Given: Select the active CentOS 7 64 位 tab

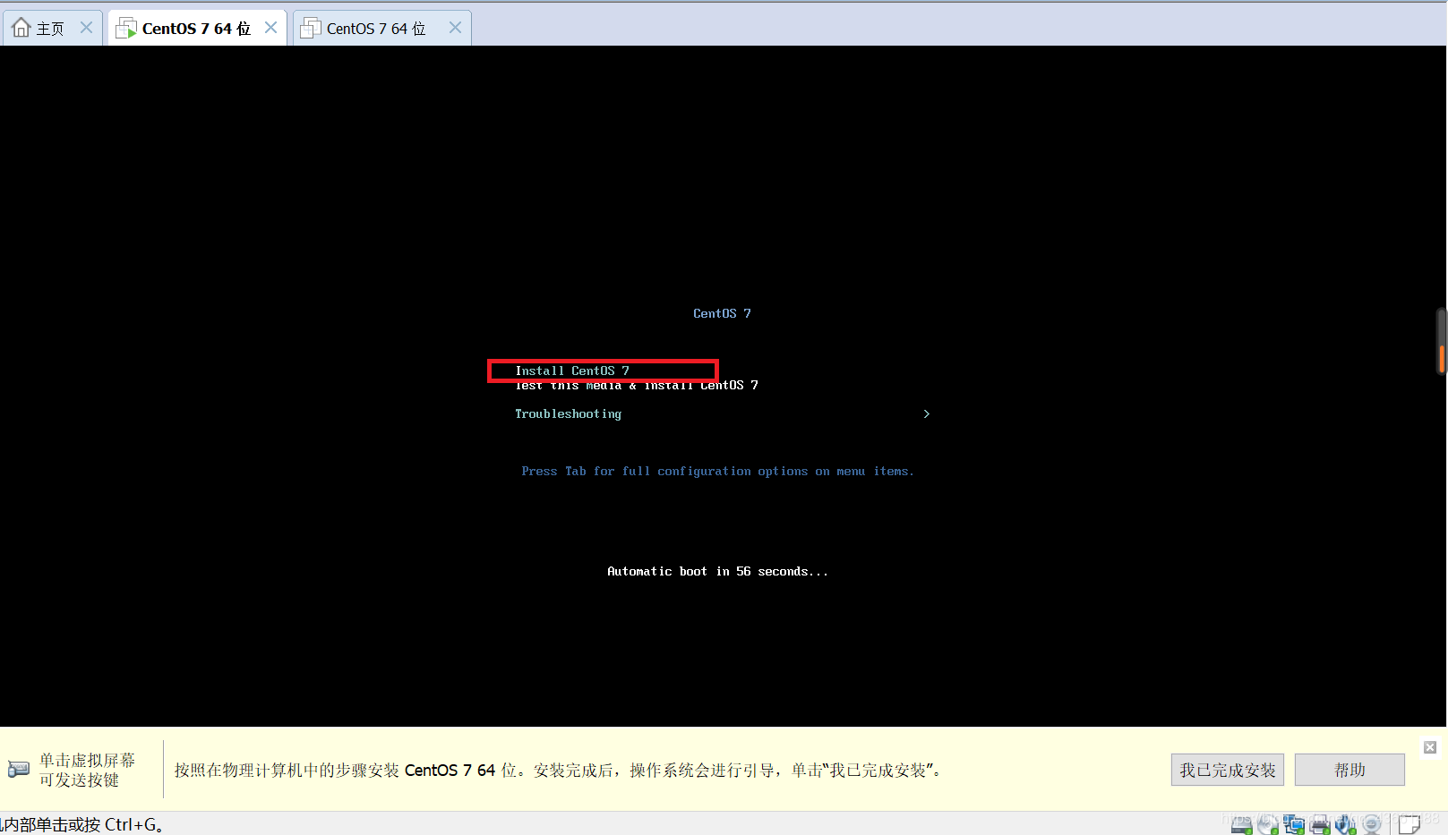Looking at the screenshot, I should coord(197,28).
